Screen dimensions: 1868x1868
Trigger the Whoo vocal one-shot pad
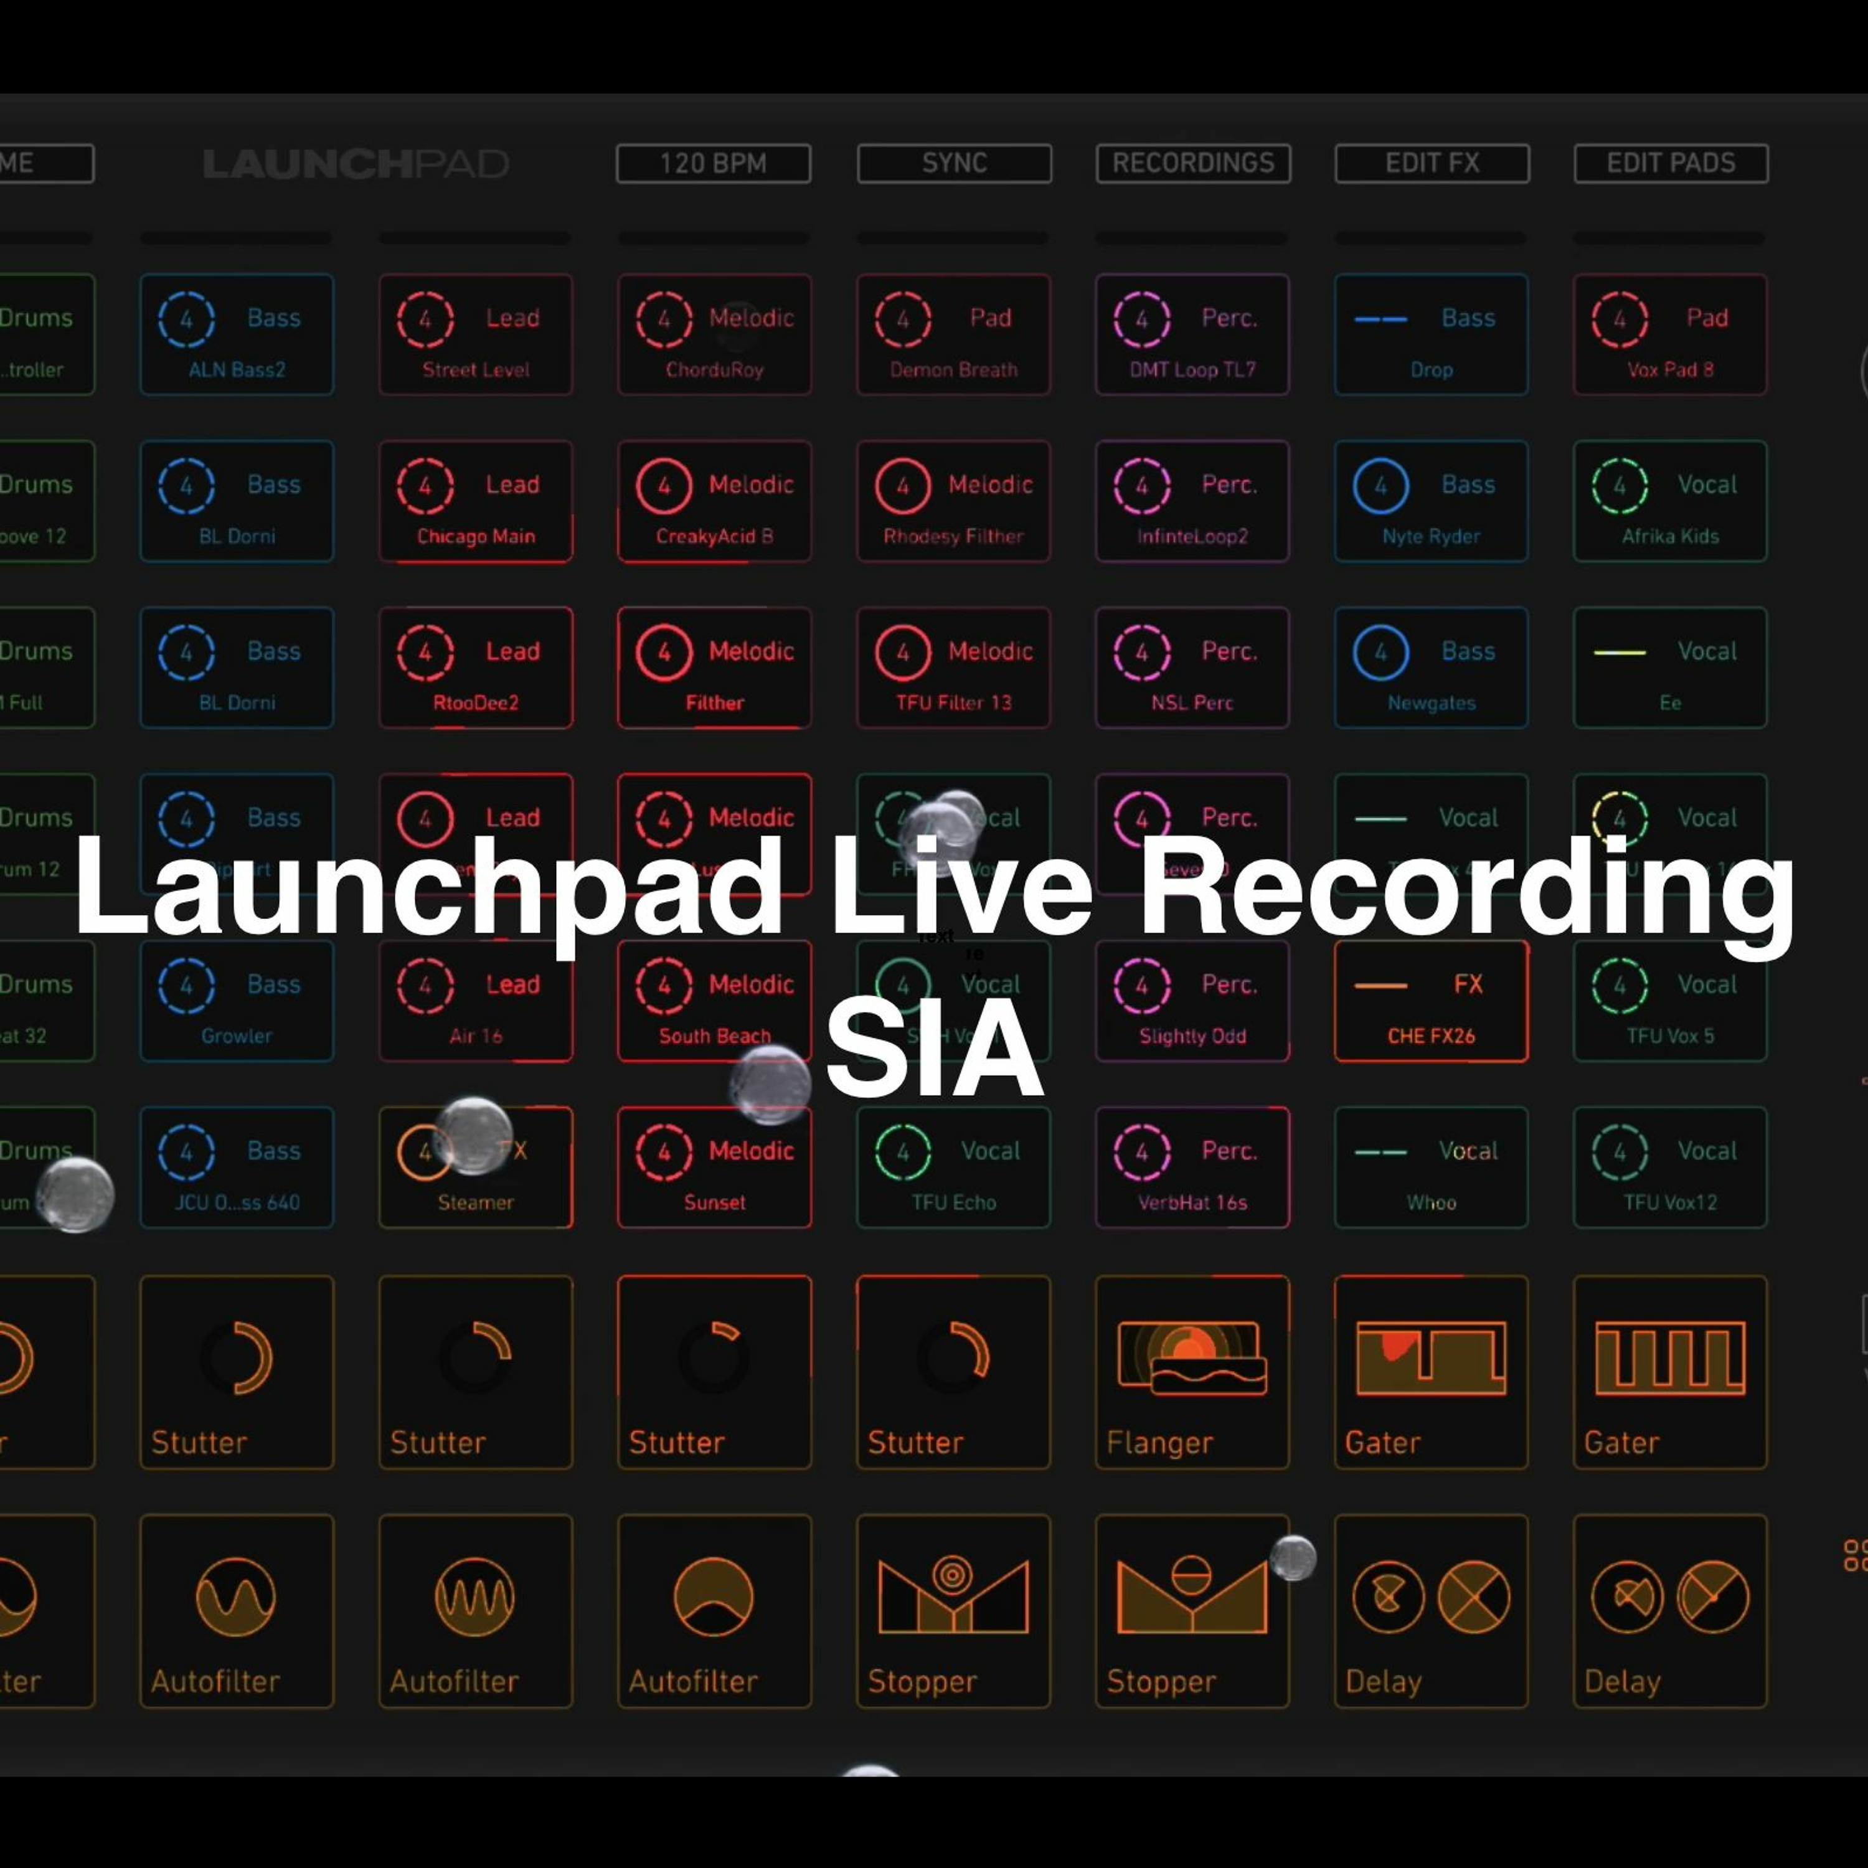[x=1431, y=1167]
